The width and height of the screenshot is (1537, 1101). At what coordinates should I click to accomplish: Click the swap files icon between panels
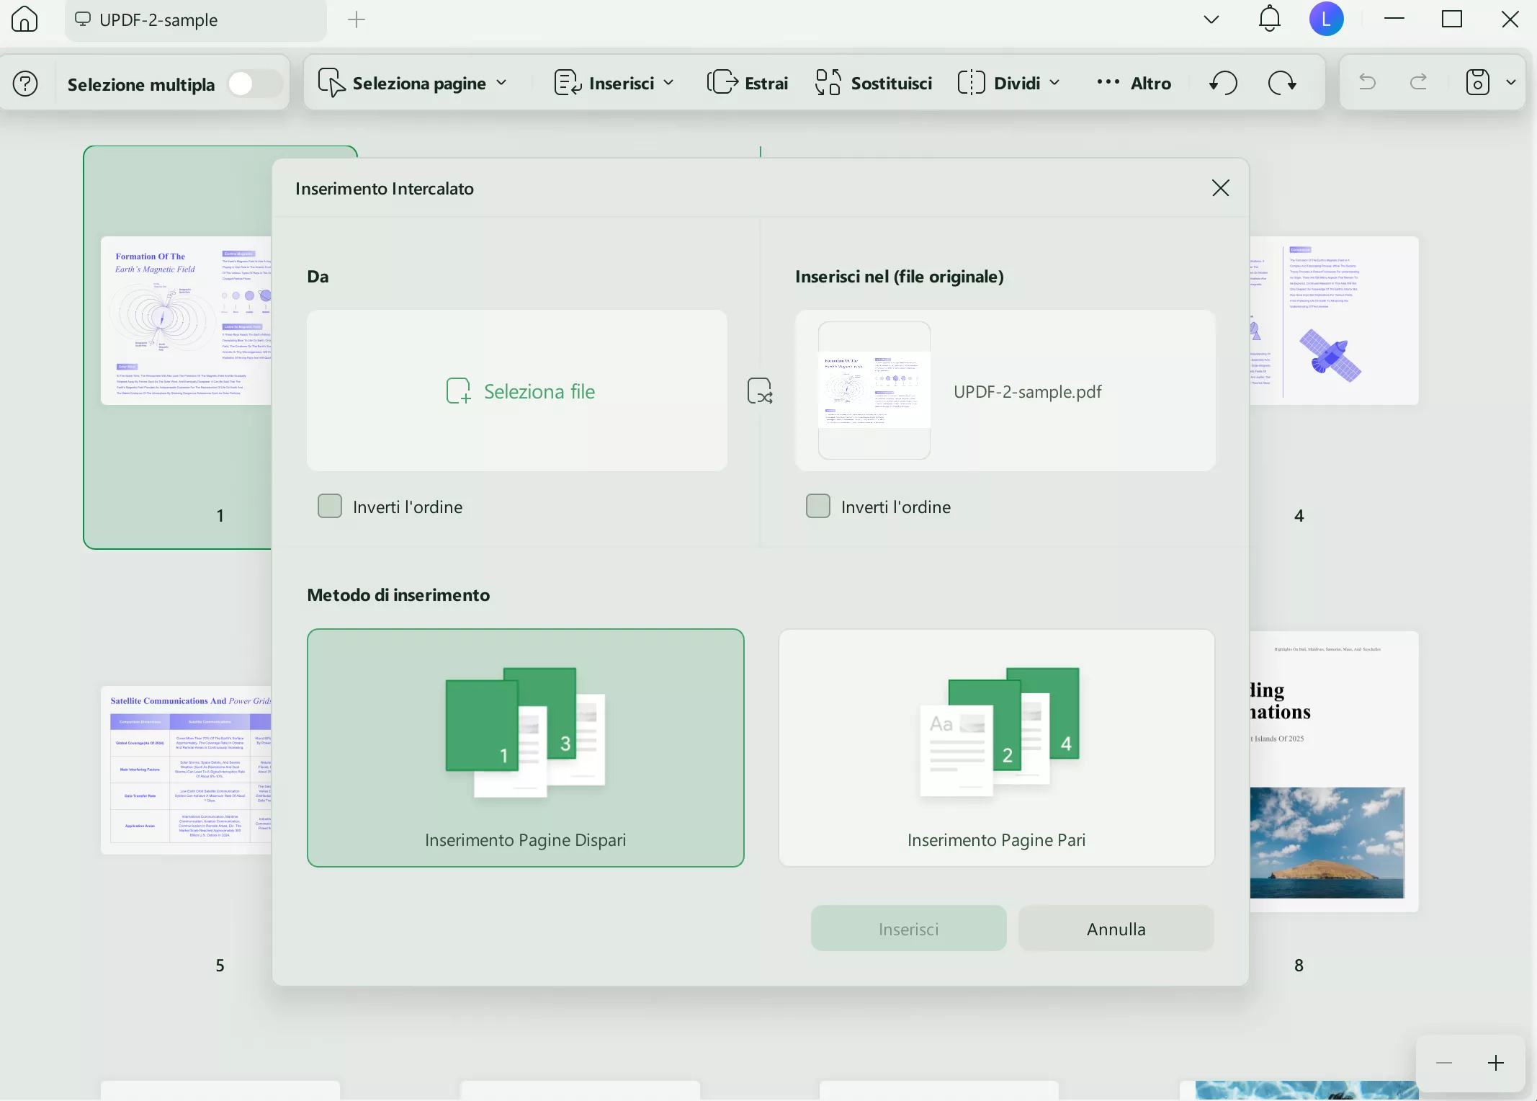point(760,391)
